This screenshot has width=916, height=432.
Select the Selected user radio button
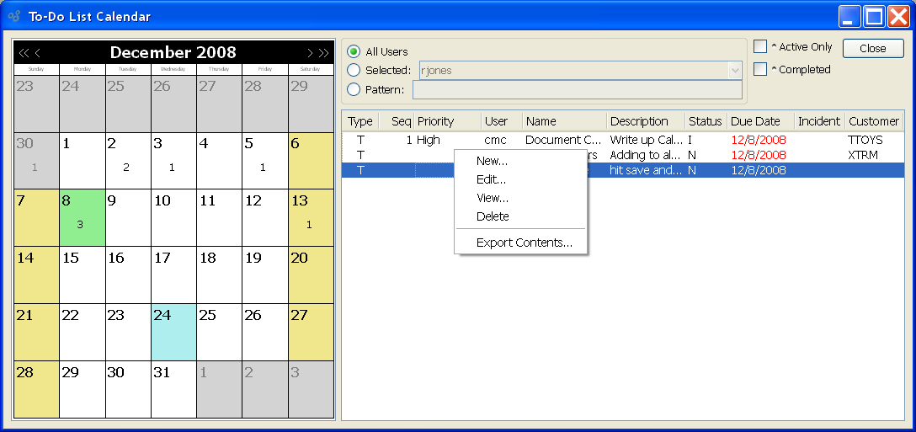[x=354, y=70]
